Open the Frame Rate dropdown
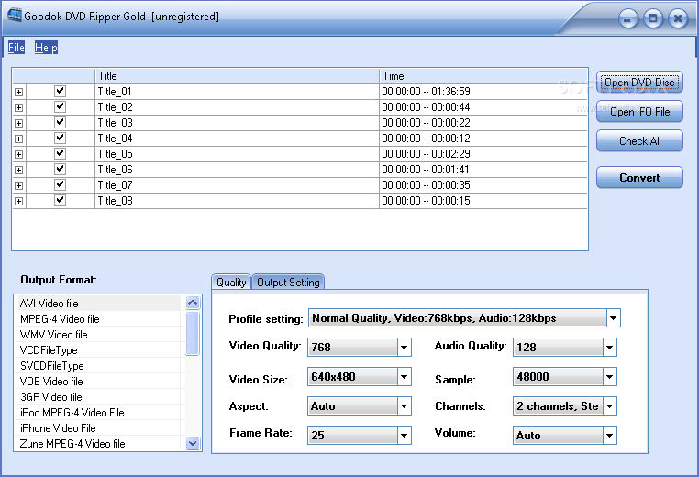This screenshot has height=477, width=699. [404, 436]
